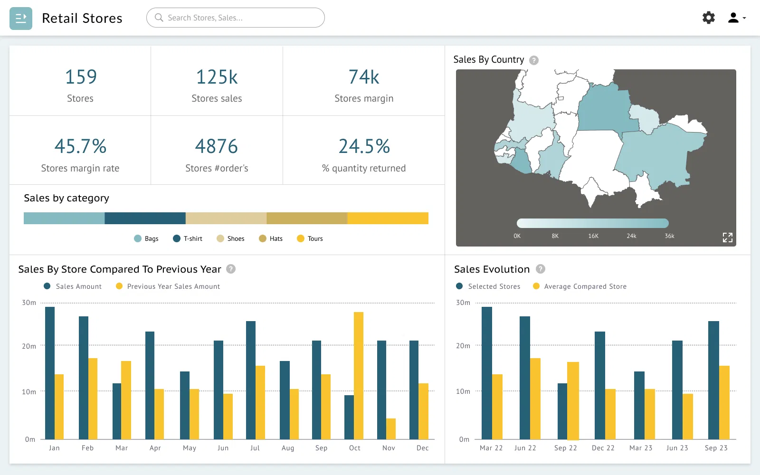Click the Tours segment of category bar
This screenshot has width=760, height=475.
coord(388,218)
